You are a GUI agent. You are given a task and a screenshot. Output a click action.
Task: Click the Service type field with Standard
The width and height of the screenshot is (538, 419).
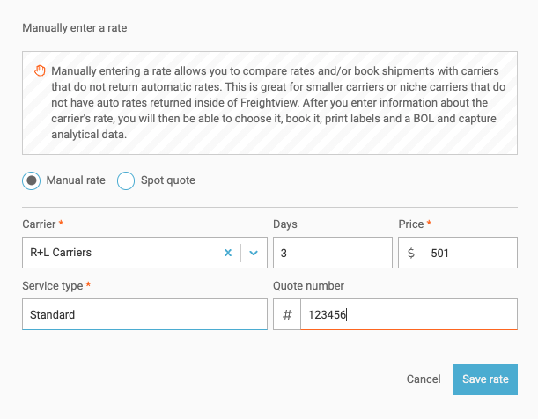[x=144, y=314]
